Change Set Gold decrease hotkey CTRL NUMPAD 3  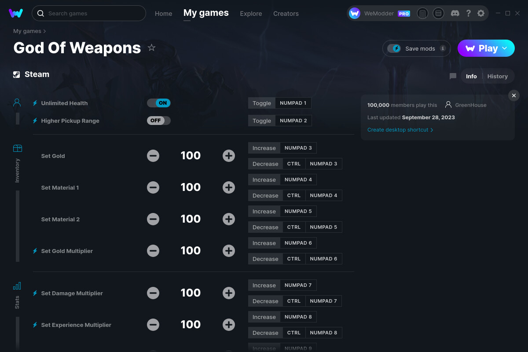[312, 164]
